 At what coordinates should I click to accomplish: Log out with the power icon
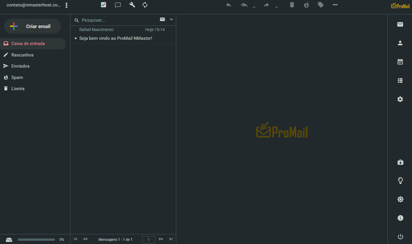point(401,237)
